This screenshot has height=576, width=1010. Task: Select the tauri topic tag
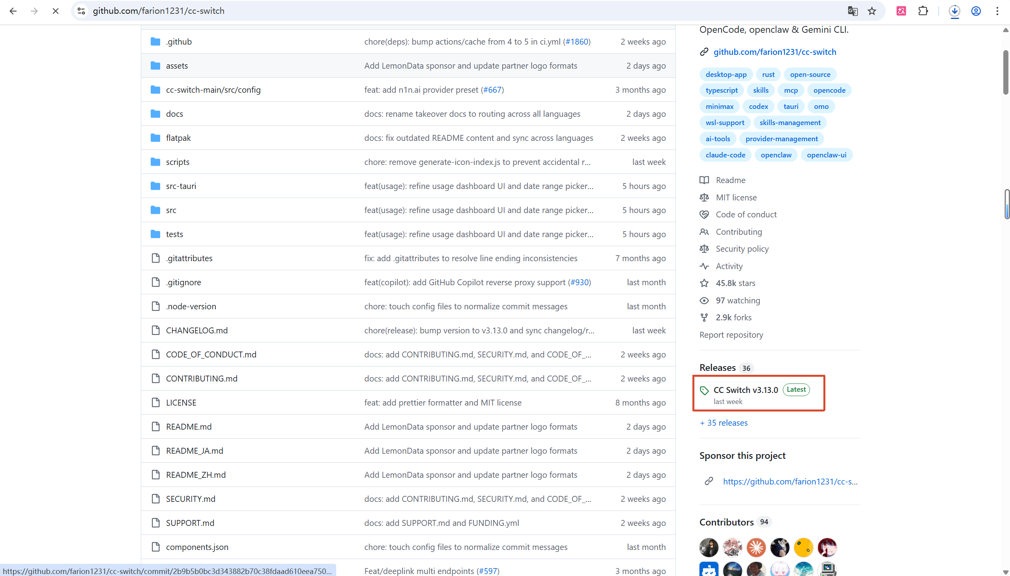[790, 107]
